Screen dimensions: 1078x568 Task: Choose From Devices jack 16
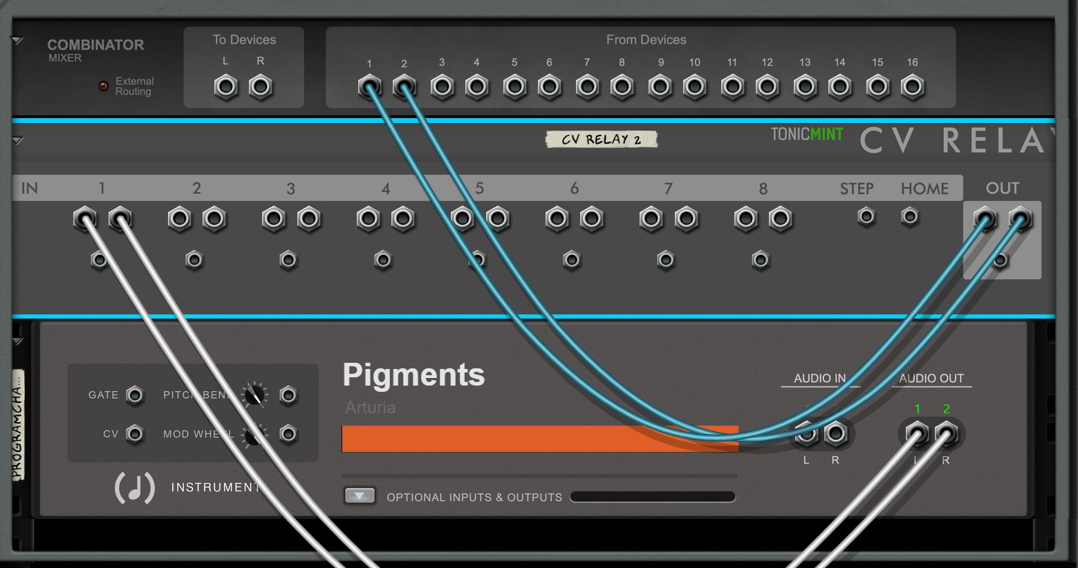(x=912, y=87)
